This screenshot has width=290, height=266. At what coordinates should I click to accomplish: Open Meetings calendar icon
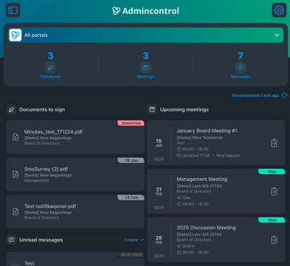tap(146, 68)
